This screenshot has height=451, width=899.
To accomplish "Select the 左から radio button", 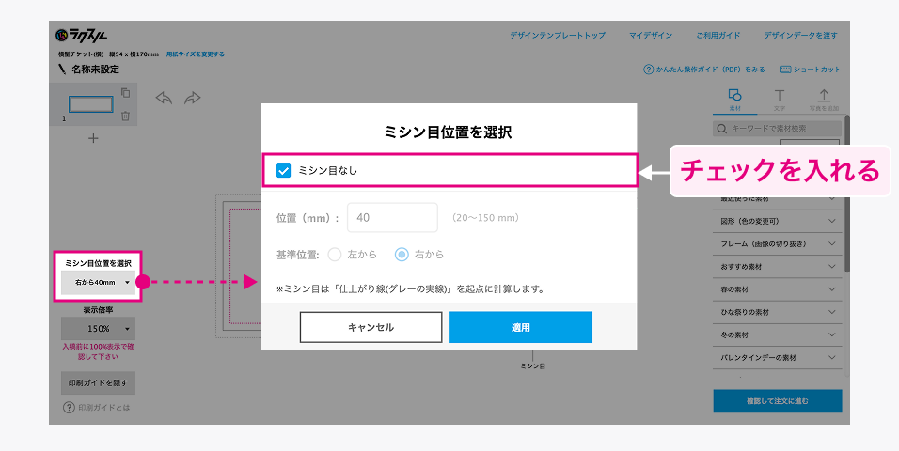I will pos(334,255).
